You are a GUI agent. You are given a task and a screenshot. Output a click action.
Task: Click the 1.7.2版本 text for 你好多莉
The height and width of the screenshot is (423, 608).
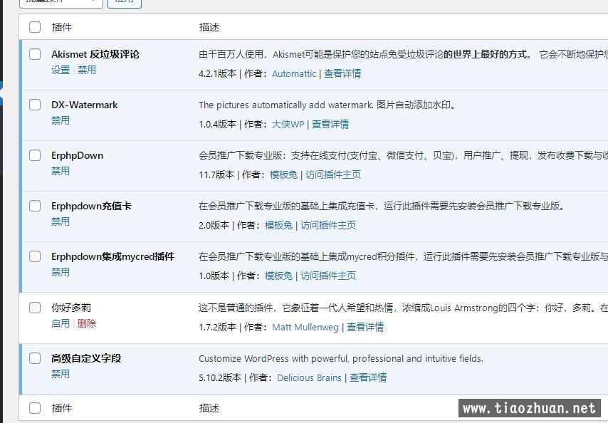218,328
